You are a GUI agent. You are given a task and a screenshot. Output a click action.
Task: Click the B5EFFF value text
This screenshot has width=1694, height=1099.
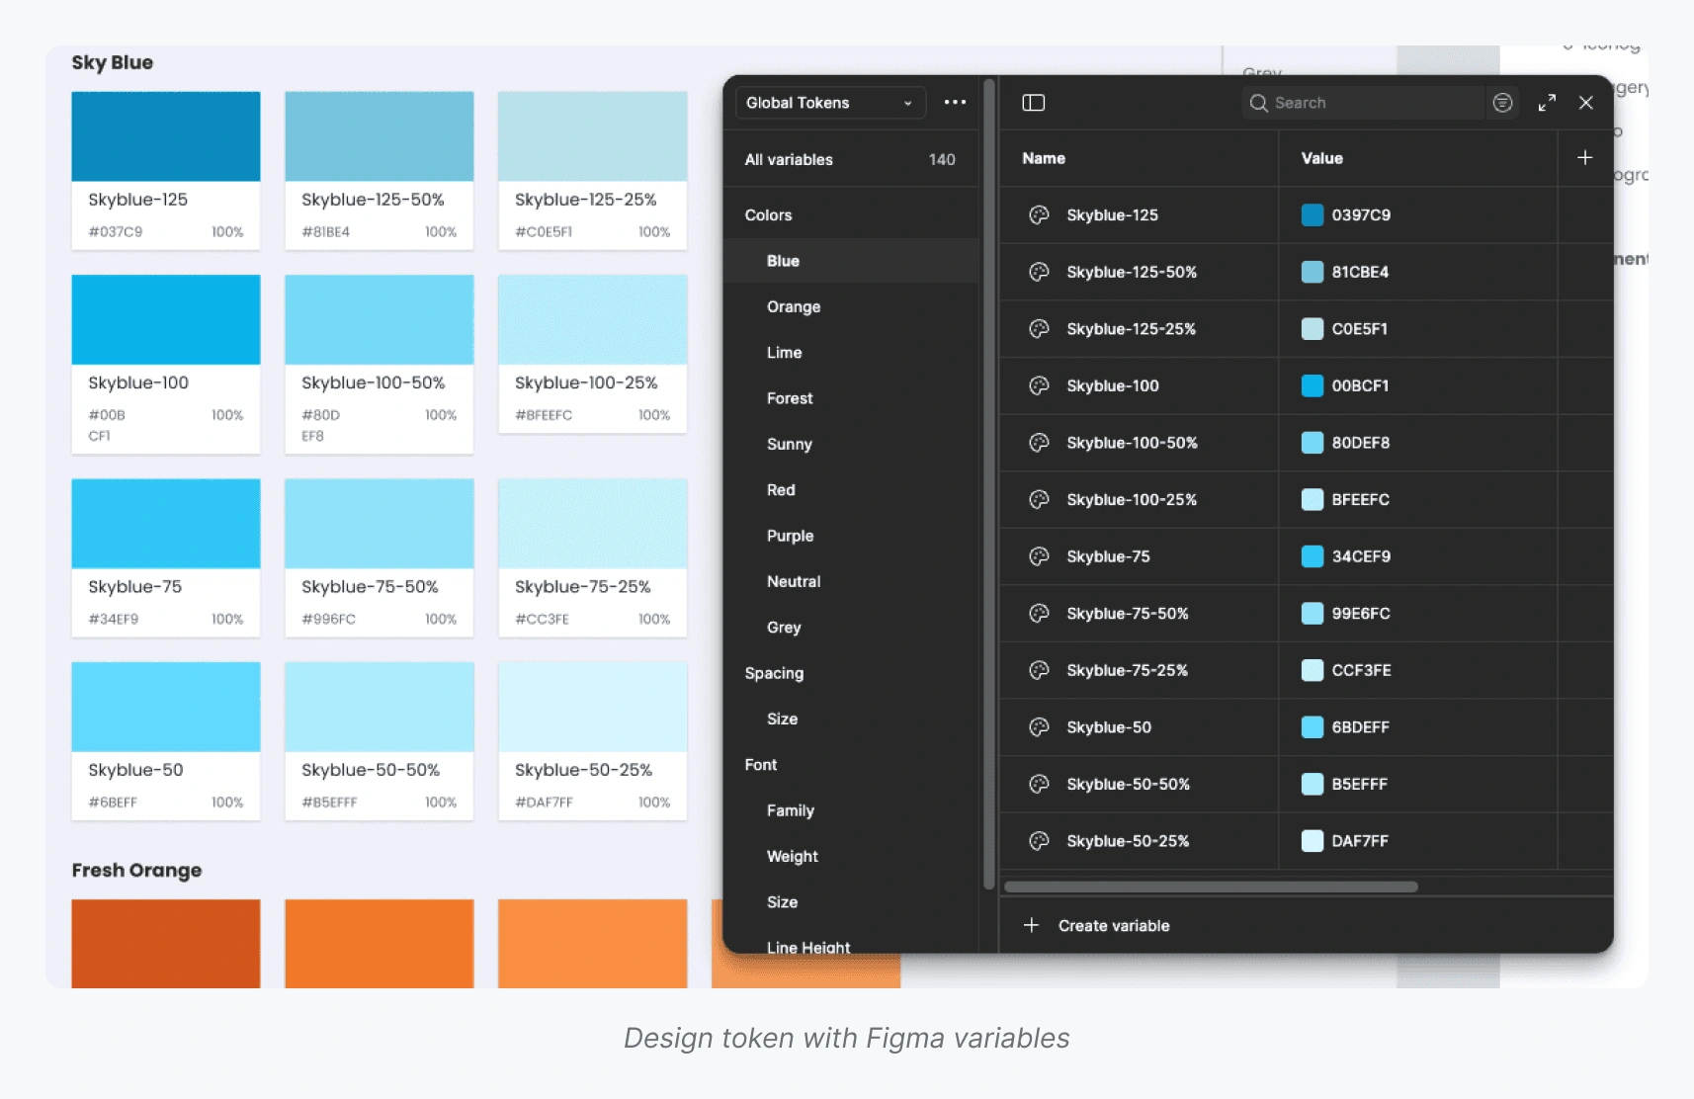(1359, 785)
